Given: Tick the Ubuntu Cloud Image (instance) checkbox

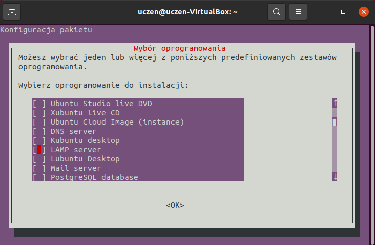Looking at the screenshot, I should (x=39, y=122).
